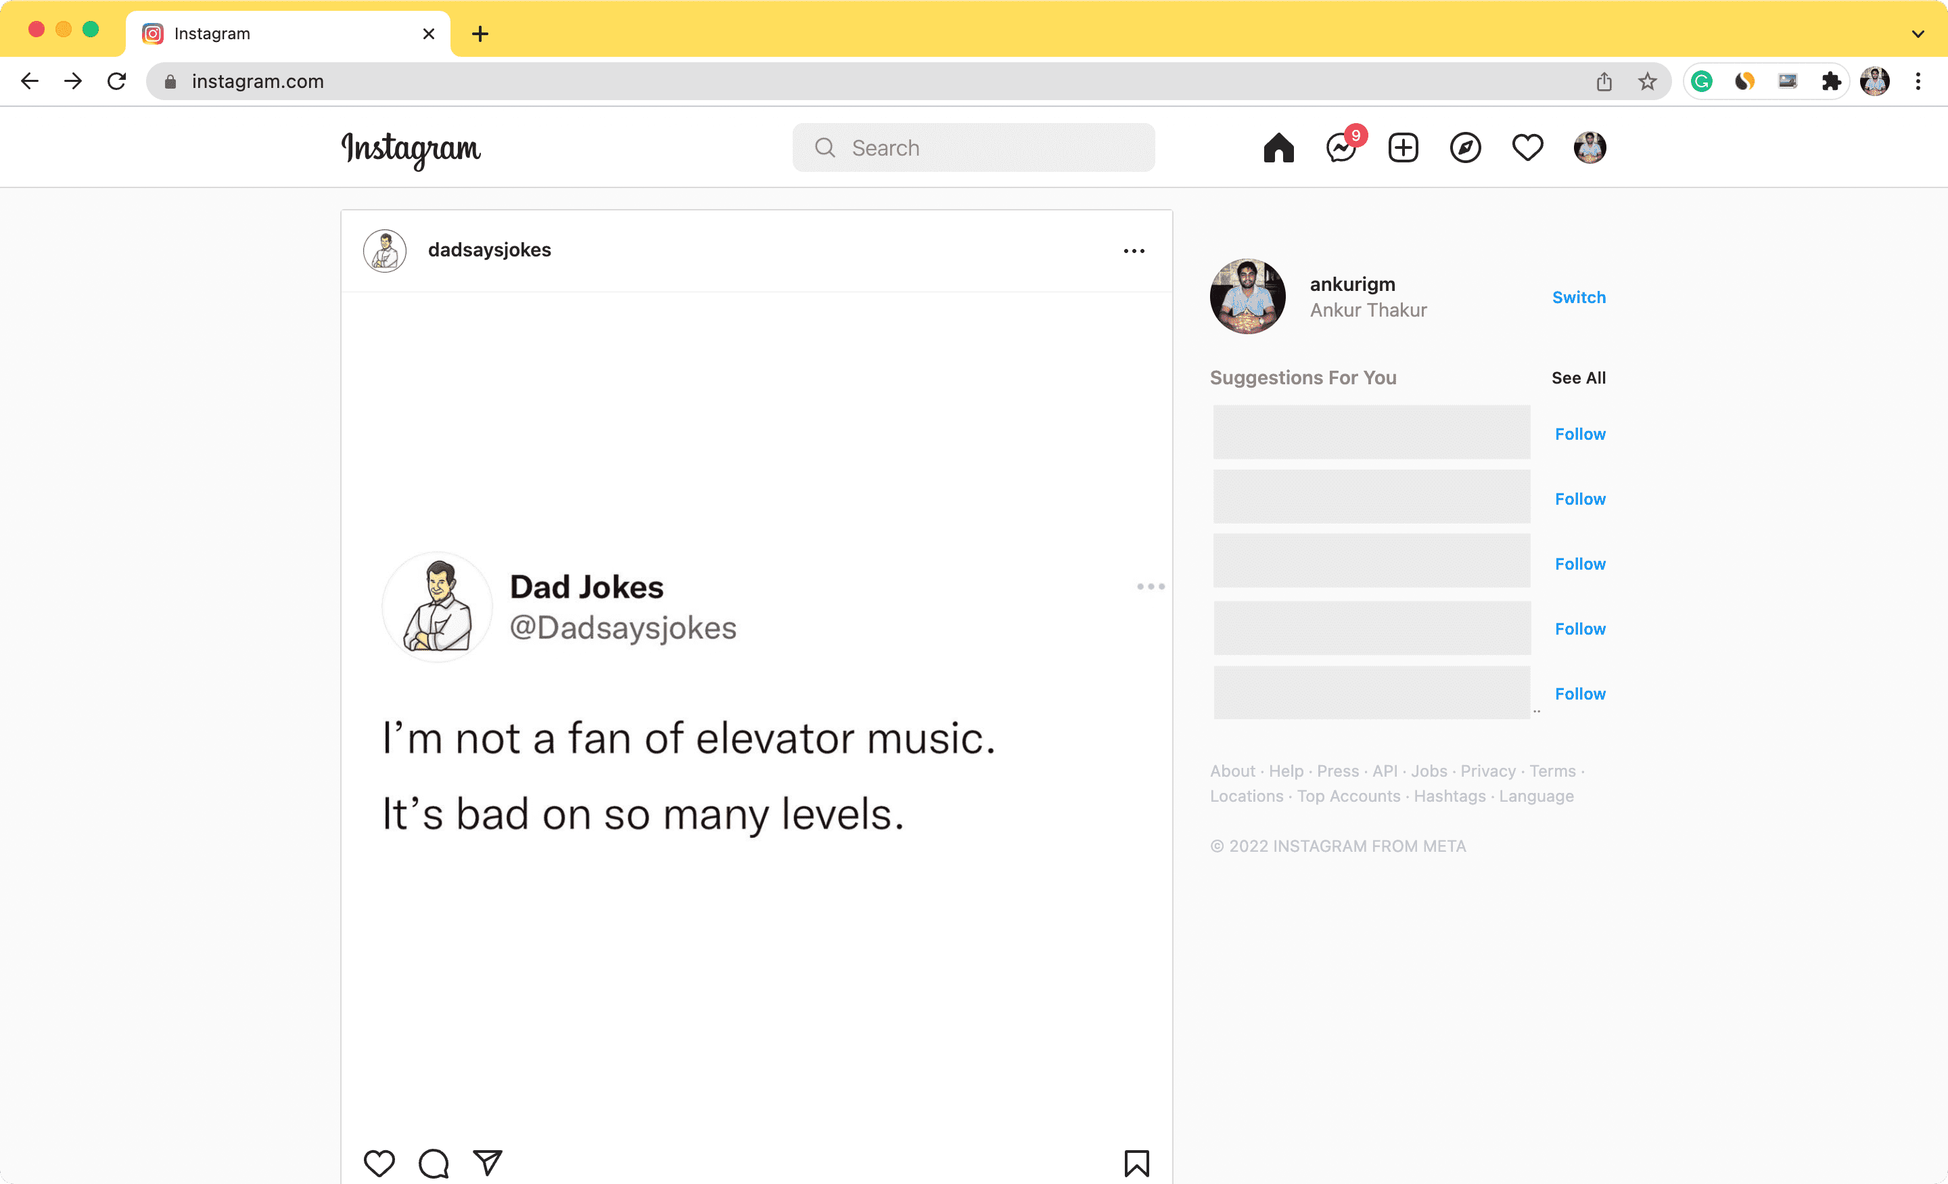Open the Press footer link
Viewport: 1948px width, 1184px height.
click(1338, 771)
